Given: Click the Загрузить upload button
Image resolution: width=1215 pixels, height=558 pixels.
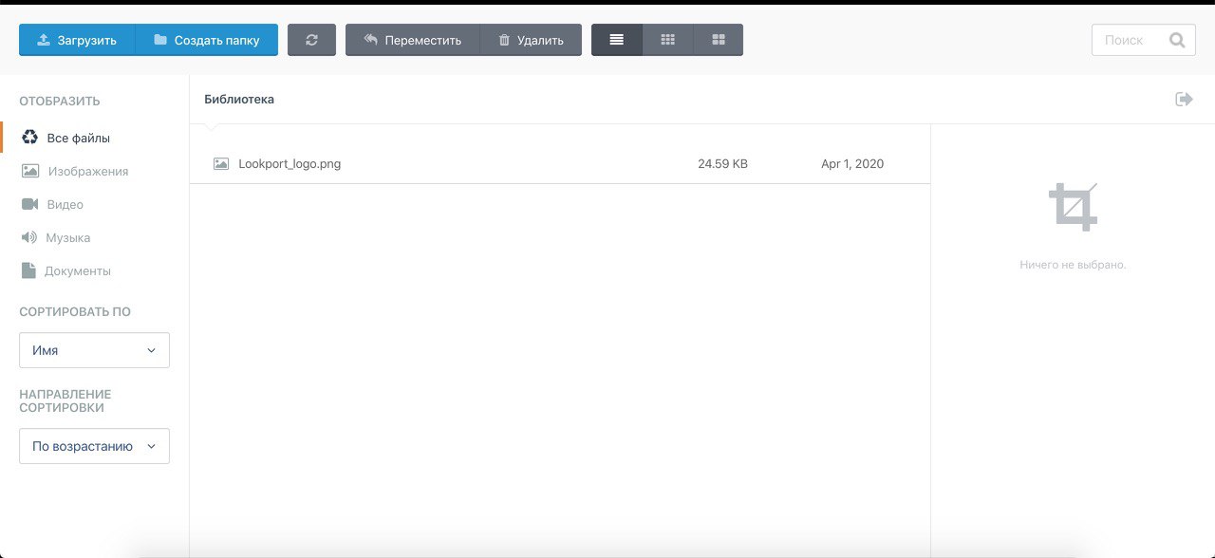Looking at the screenshot, I should tap(77, 40).
